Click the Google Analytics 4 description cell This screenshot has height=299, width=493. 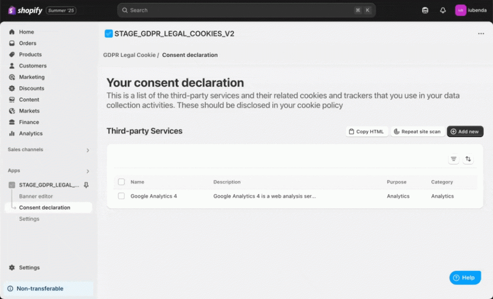(x=264, y=196)
